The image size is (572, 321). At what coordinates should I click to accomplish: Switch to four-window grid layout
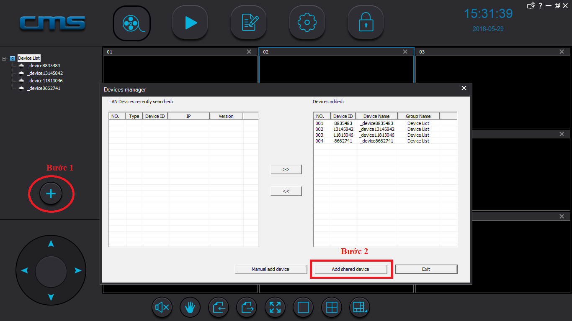(332, 308)
